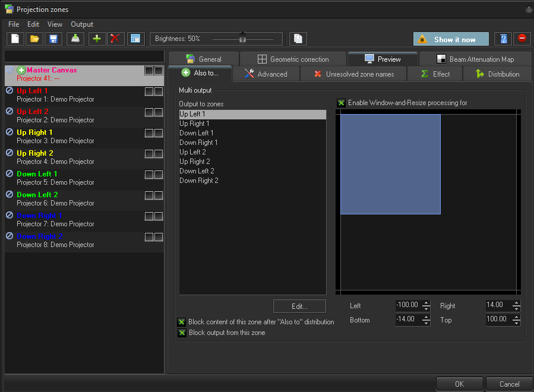The image size is (534, 392).
Task: Add a zone with the green plus
Action: pos(97,39)
